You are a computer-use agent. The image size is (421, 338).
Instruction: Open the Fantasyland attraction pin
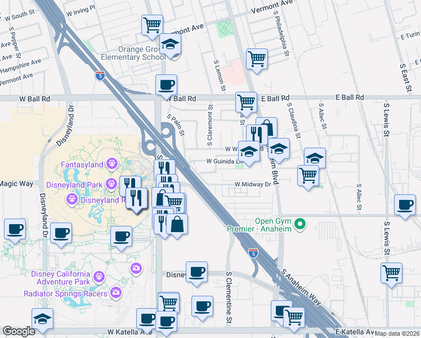coord(111,164)
